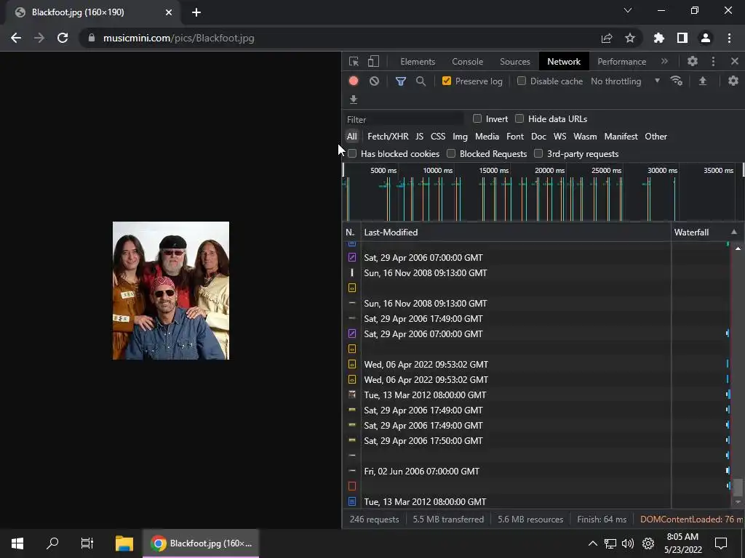745x558 pixels.
Task: Click the inspect element picker icon
Action: click(x=354, y=62)
